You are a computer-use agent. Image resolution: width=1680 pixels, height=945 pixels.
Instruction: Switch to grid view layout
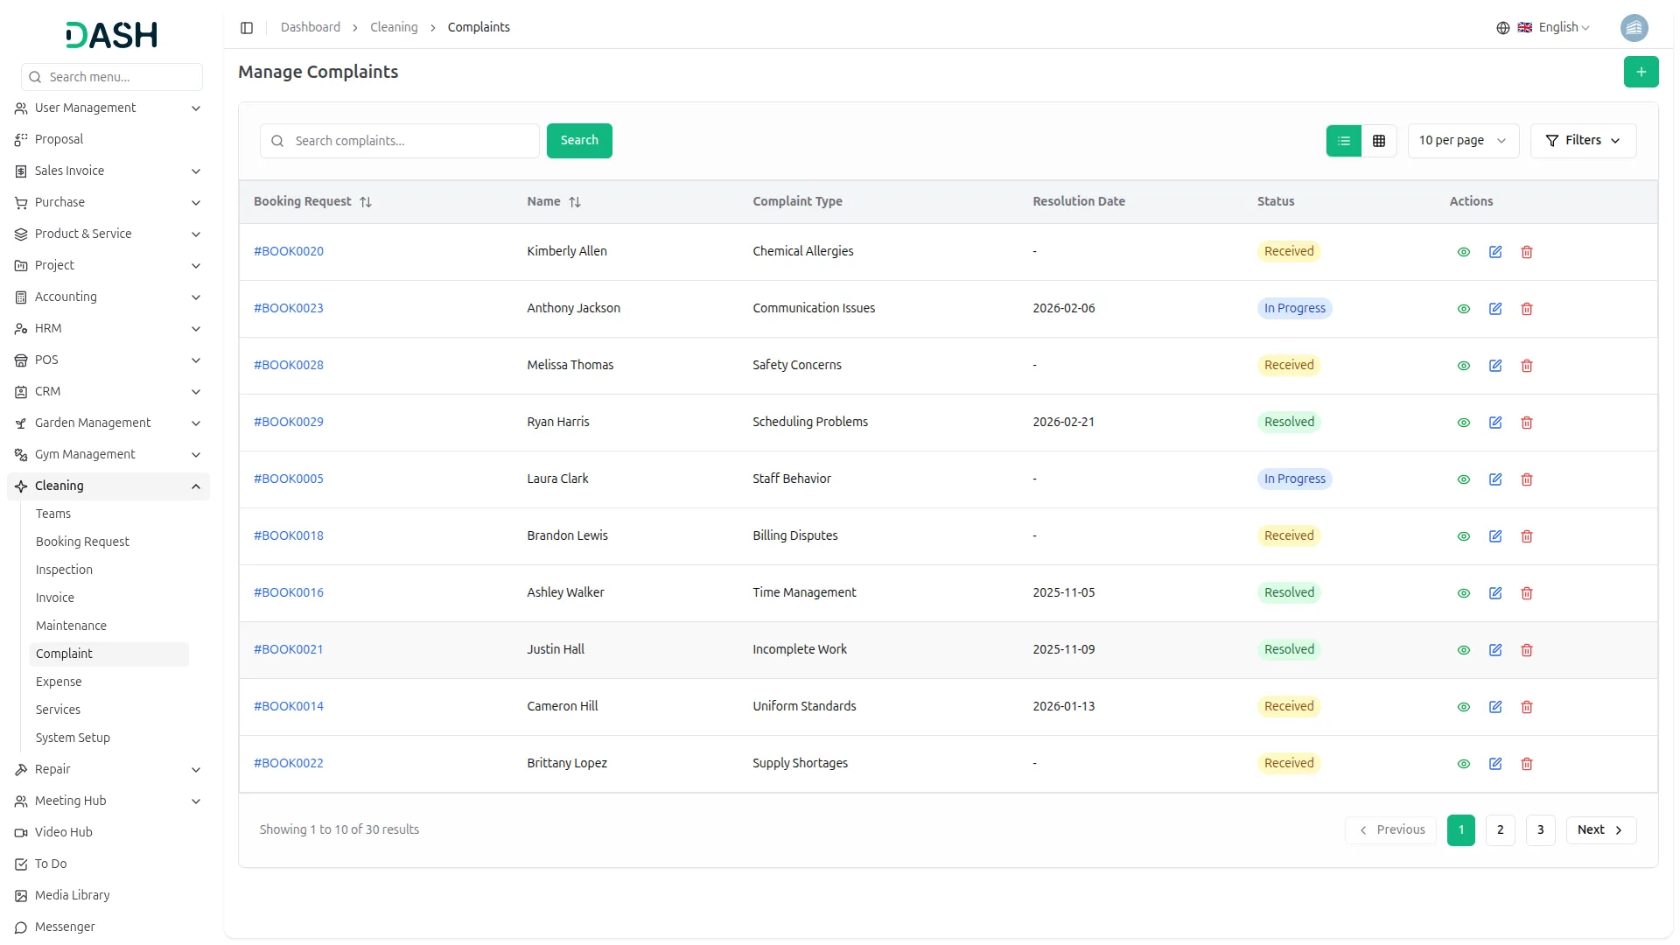coord(1379,141)
